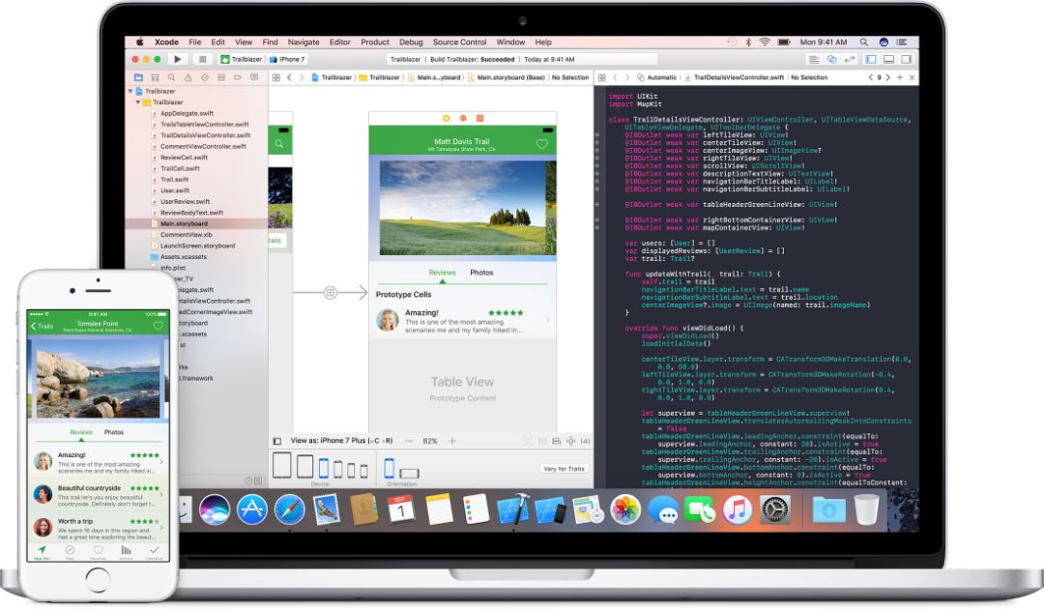This screenshot has width=1044, height=610.
Task: Go to next counterpart in assistant editor
Action: click(x=887, y=78)
